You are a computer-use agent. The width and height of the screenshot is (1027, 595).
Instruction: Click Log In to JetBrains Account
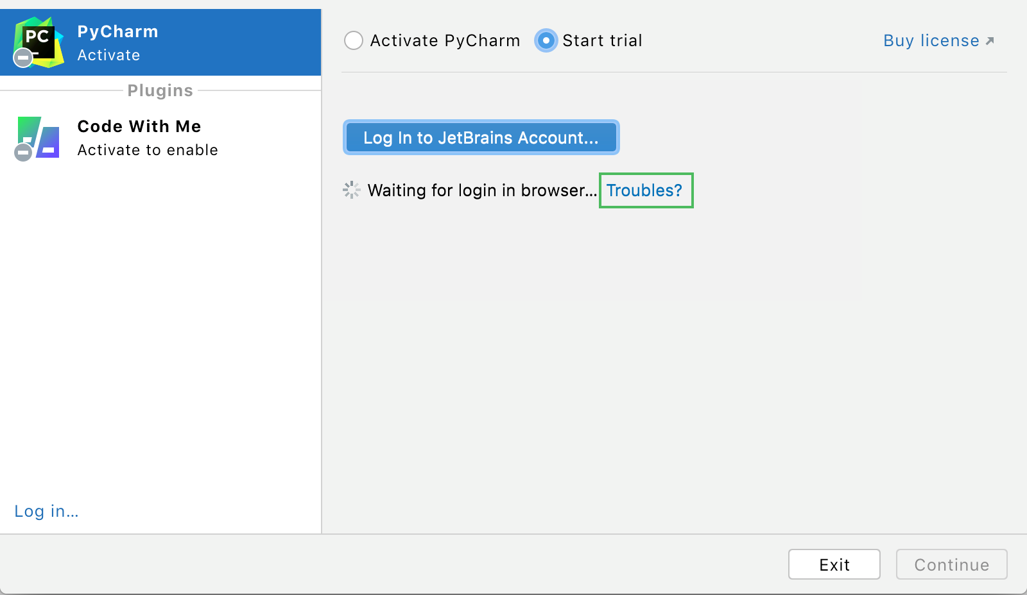(481, 137)
